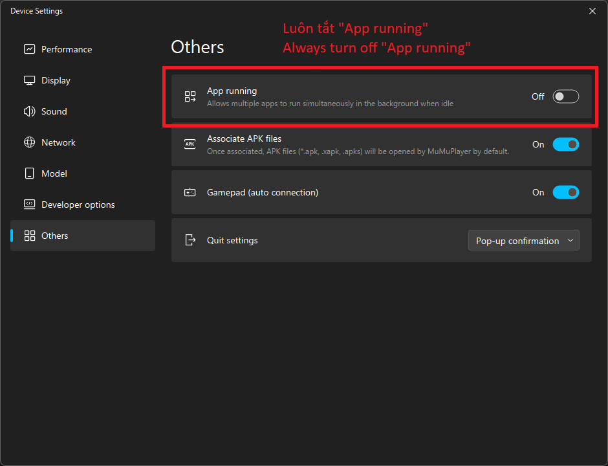The width and height of the screenshot is (608, 466).
Task: Click the Sound speaker icon
Action: click(x=30, y=111)
